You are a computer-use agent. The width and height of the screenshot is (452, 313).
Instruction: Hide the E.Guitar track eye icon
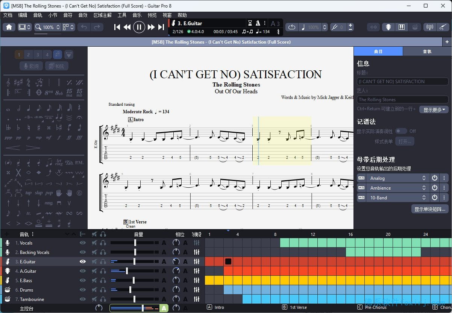pos(83,262)
